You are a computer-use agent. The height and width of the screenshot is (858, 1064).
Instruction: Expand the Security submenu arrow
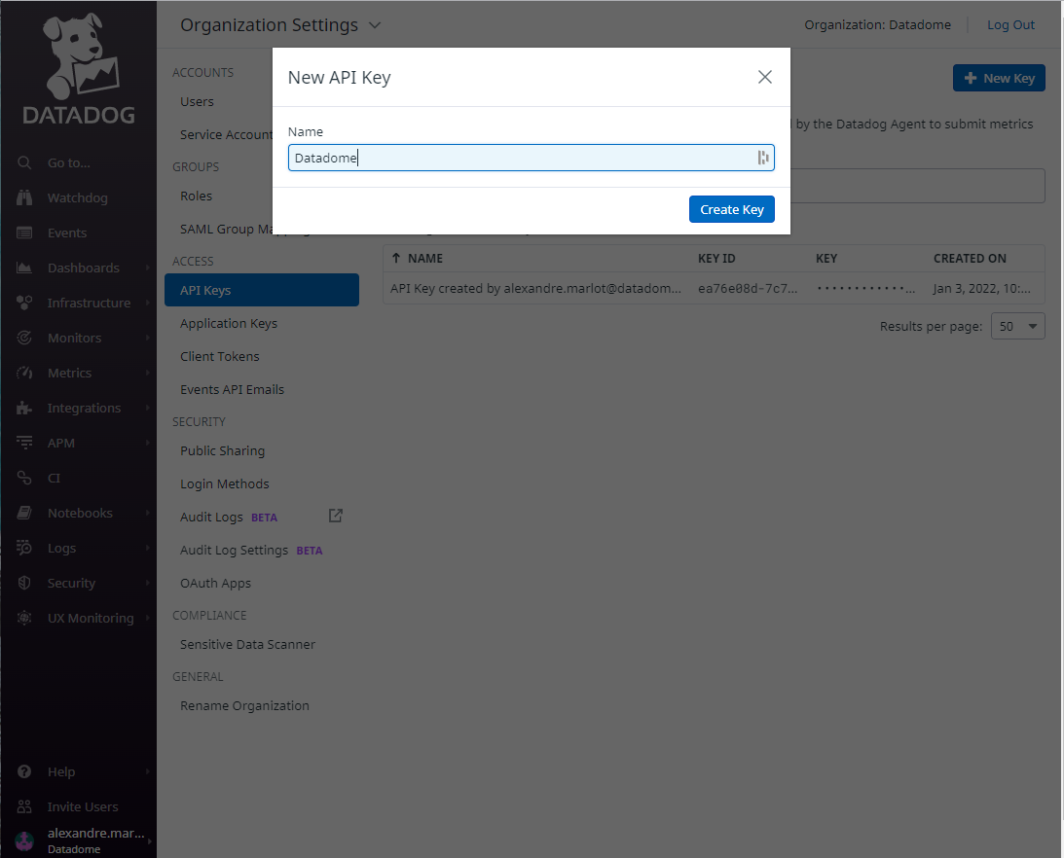147,583
